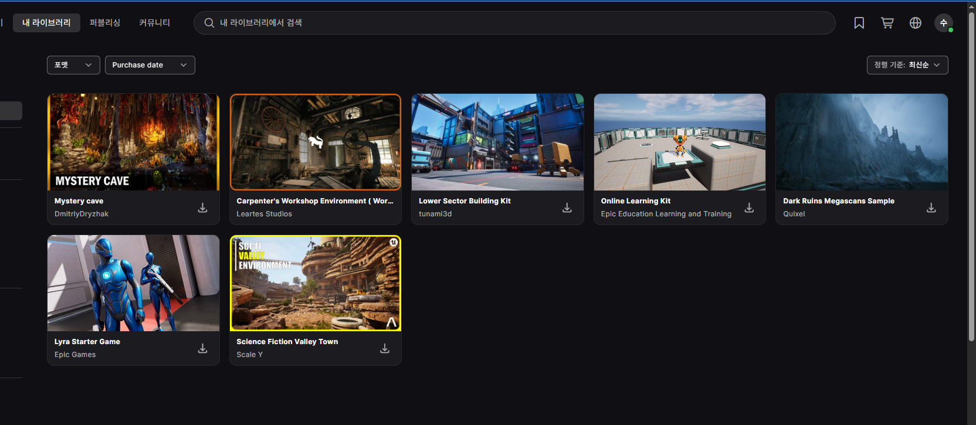
Task: Open the 정렬 기준 최신순 sort dropdown
Action: [x=907, y=65]
